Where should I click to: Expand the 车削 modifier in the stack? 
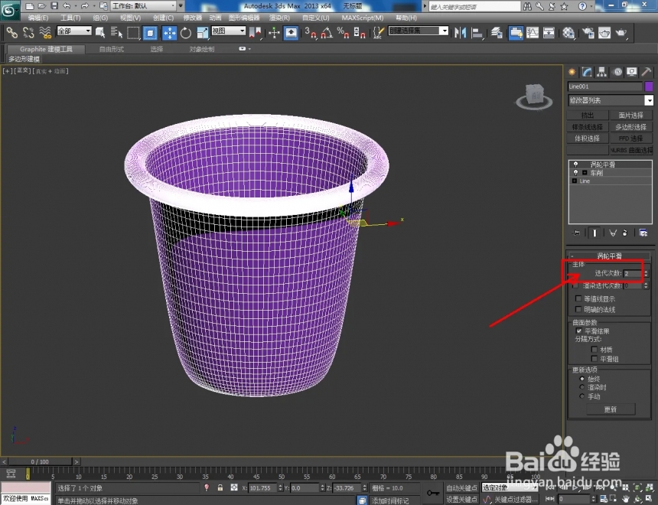(x=585, y=172)
